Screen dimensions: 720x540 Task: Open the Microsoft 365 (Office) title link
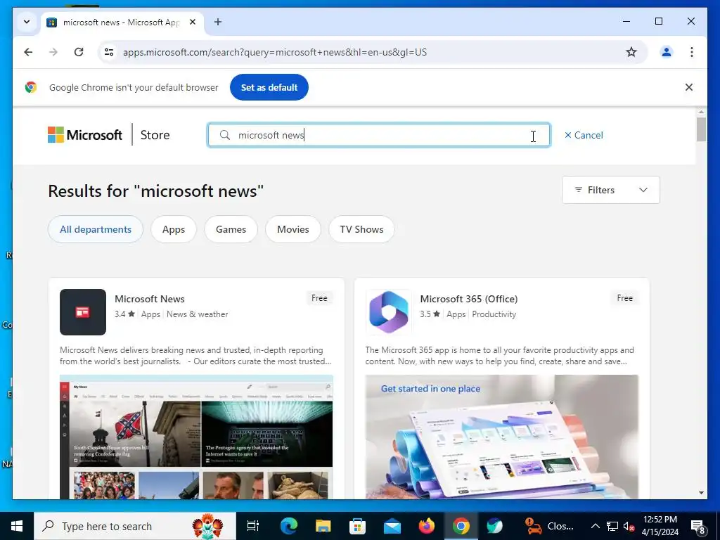tap(469, 299)
